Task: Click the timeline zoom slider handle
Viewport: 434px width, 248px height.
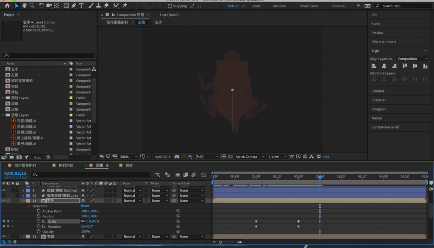Action: coord(220,242)
